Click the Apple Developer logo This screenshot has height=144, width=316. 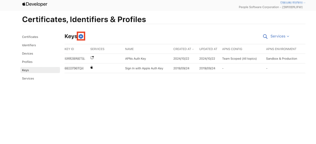pos(35,4)
